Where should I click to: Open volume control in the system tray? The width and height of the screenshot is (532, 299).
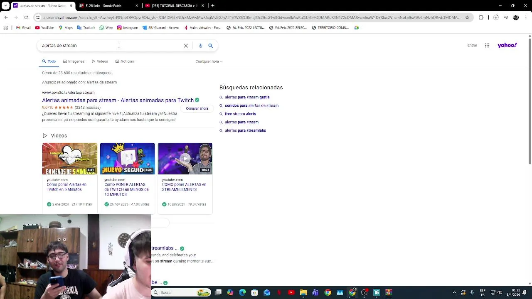pyautogui.click(x=500, y=292)
